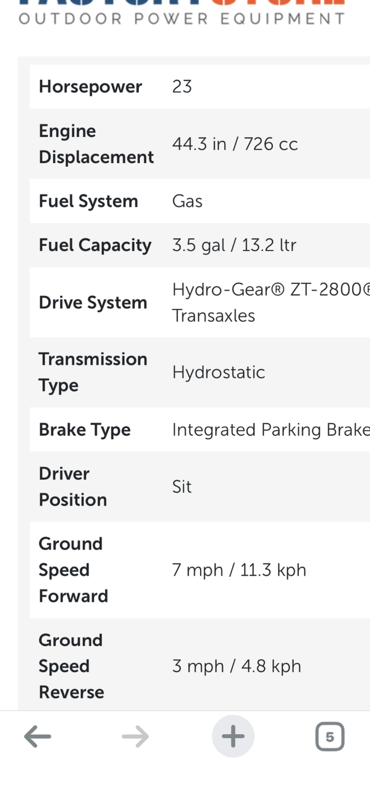Screen dimensions: 370x803
Task: Open a new tab with plus button
Action: pyautogui.click(x=233, y=736)
